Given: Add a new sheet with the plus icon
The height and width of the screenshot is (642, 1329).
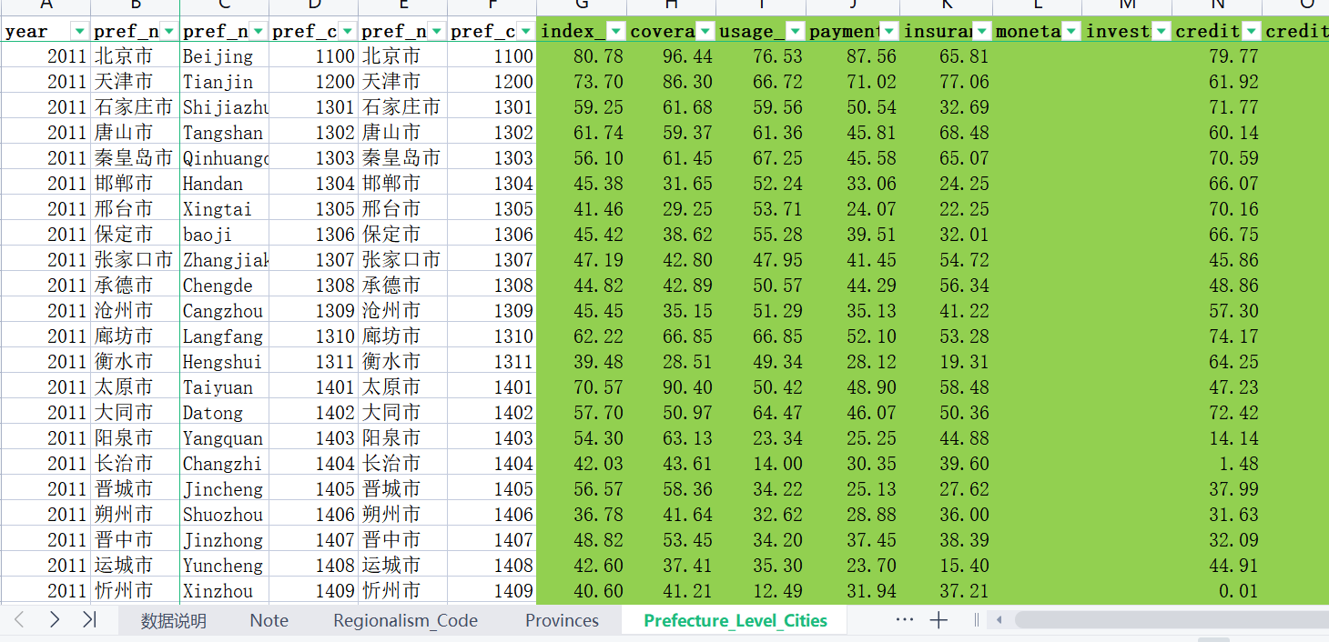Looking at the screenshot, I should pos(938,620).
